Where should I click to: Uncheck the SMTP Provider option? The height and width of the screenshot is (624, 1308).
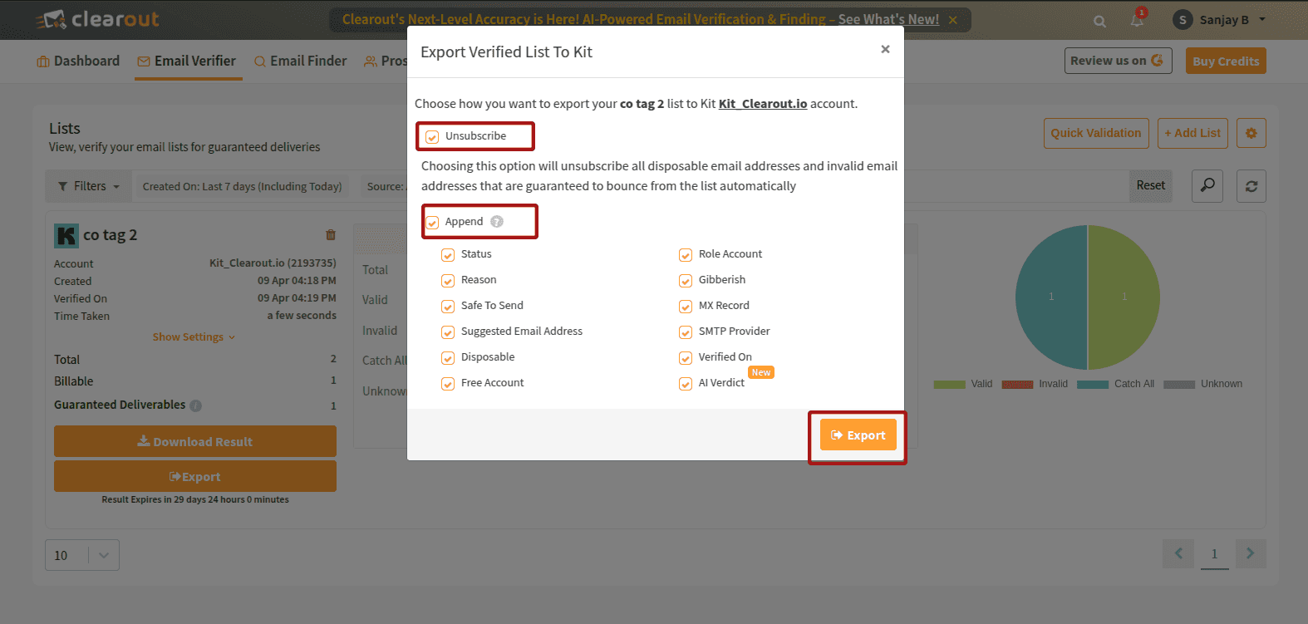pyautogui.click(x=686, y=332)
